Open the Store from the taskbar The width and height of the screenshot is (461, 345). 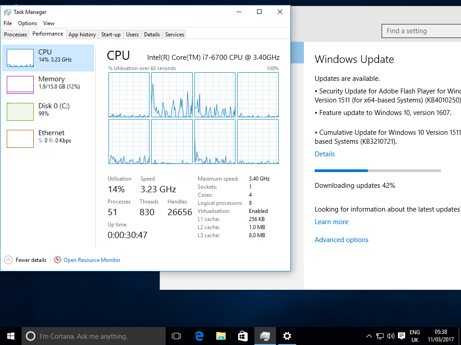[243, 336]
